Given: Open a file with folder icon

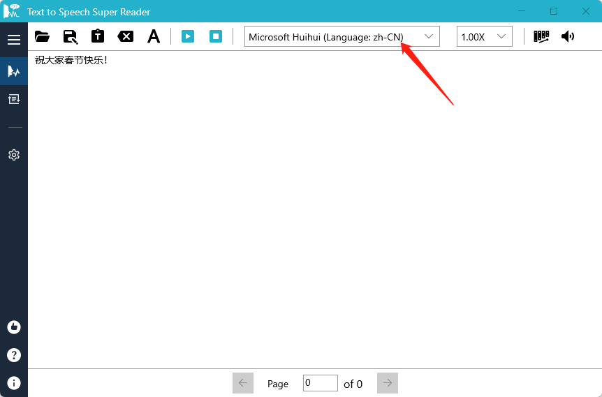Looking at the screenshot, I should [42, 36].
